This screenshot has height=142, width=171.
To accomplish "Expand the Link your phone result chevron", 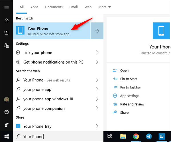I will [97, 52].
